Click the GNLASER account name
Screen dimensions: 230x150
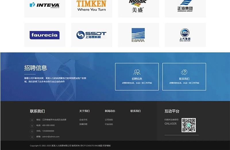[x=171, y=124]
